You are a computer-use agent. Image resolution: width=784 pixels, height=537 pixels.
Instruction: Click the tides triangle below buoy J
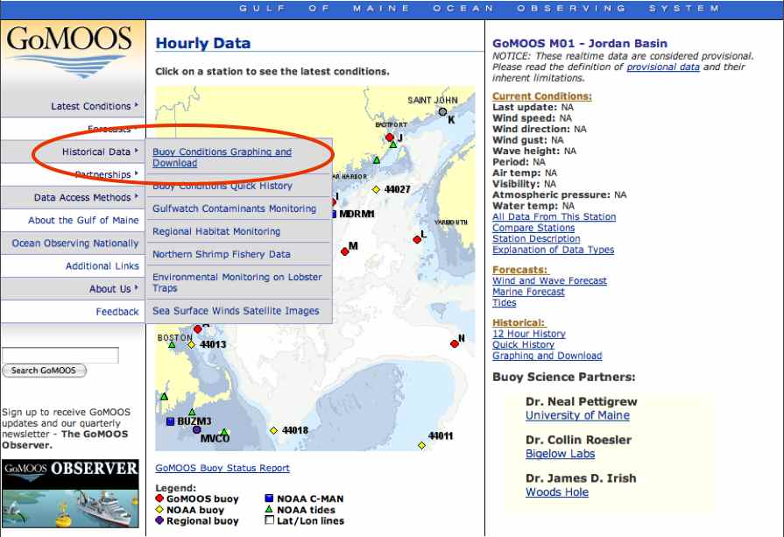point(393,145)
